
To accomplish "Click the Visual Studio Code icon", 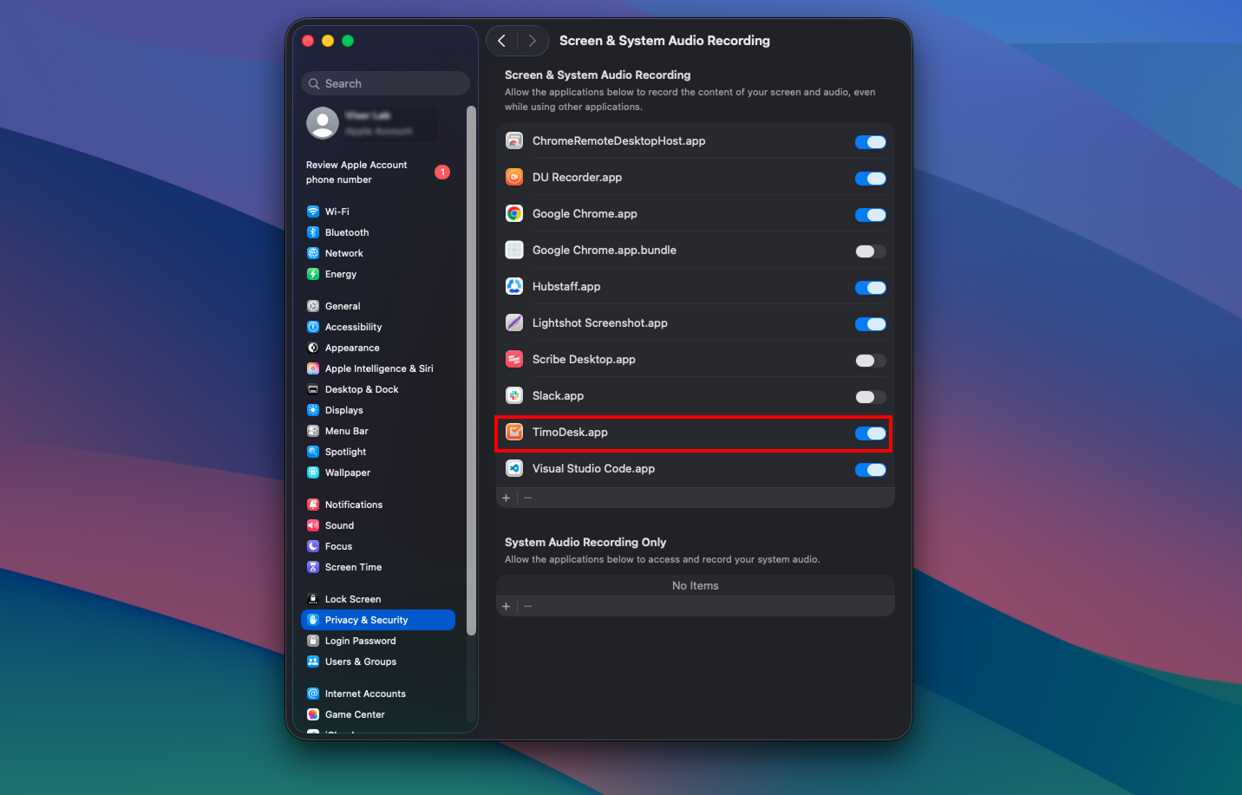I will pyautogui.click(x=514, y=468).
